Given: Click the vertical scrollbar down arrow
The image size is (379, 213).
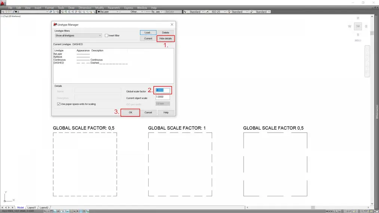Looking at the screenshot, I should click(x=372, y=204).
